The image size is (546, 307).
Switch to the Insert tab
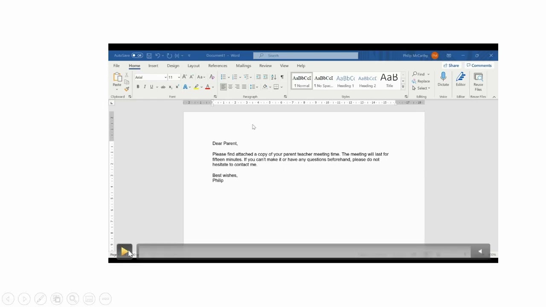click(x=153, y=66)
